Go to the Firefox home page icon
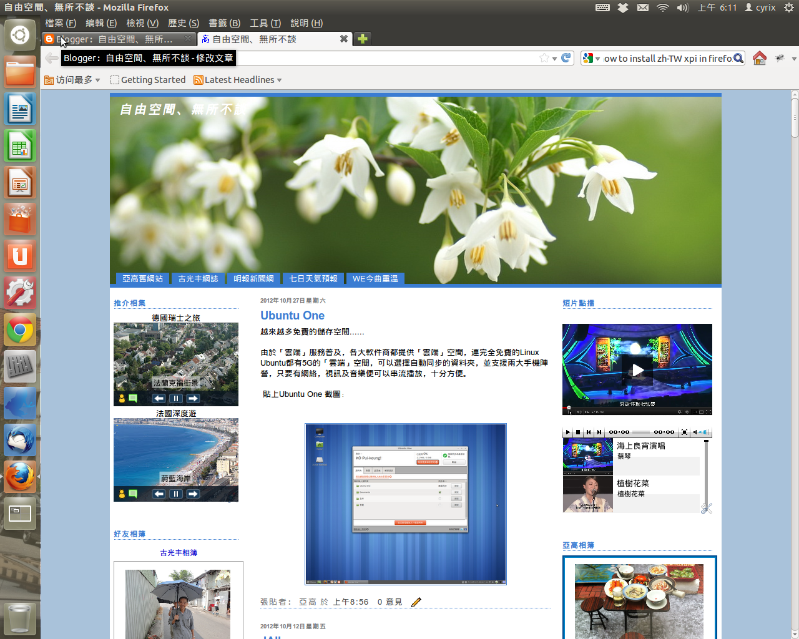799x639 pixels. tap(759, 58)
